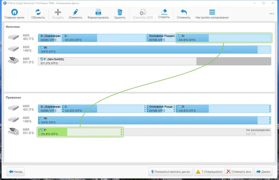The image size is (279, 180).
Task: Maximize the R-Drive Image window
Action: tap(264, 3)
